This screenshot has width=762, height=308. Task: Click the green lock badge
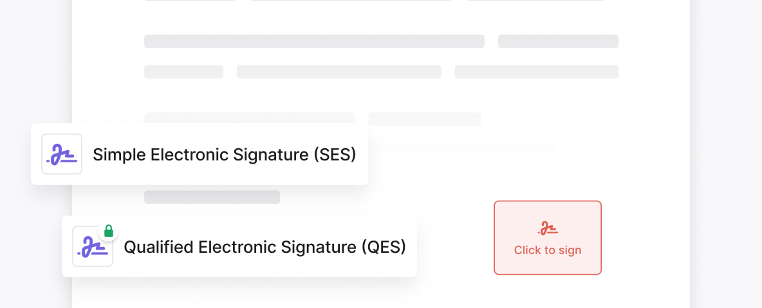pyautogui.click(x=109, y=230)
